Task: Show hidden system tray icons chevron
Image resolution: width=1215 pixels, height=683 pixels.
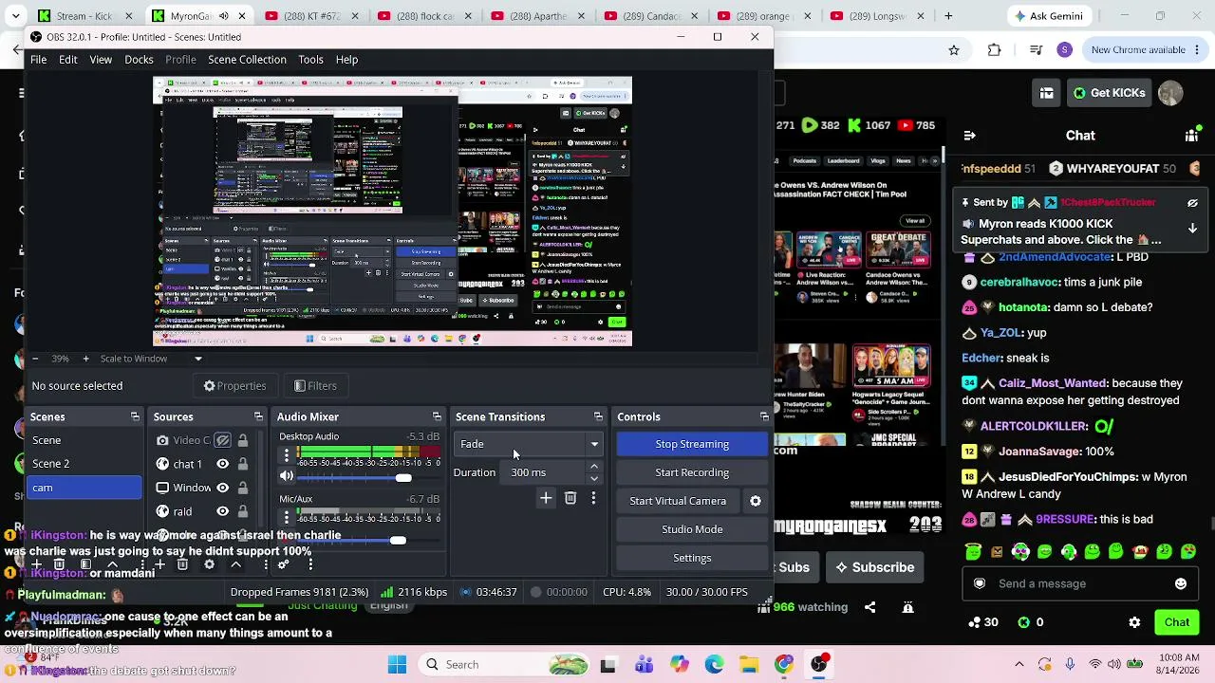Action: (1019, 664)
